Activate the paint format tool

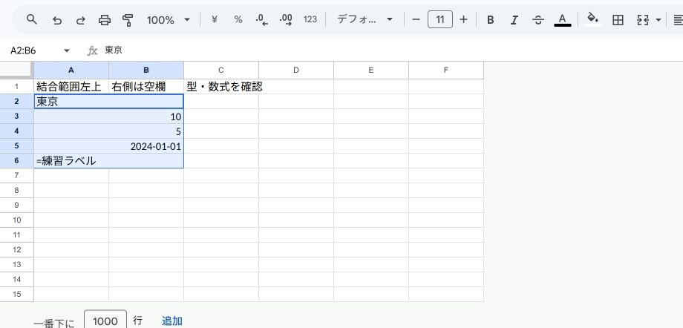(128, 19)
